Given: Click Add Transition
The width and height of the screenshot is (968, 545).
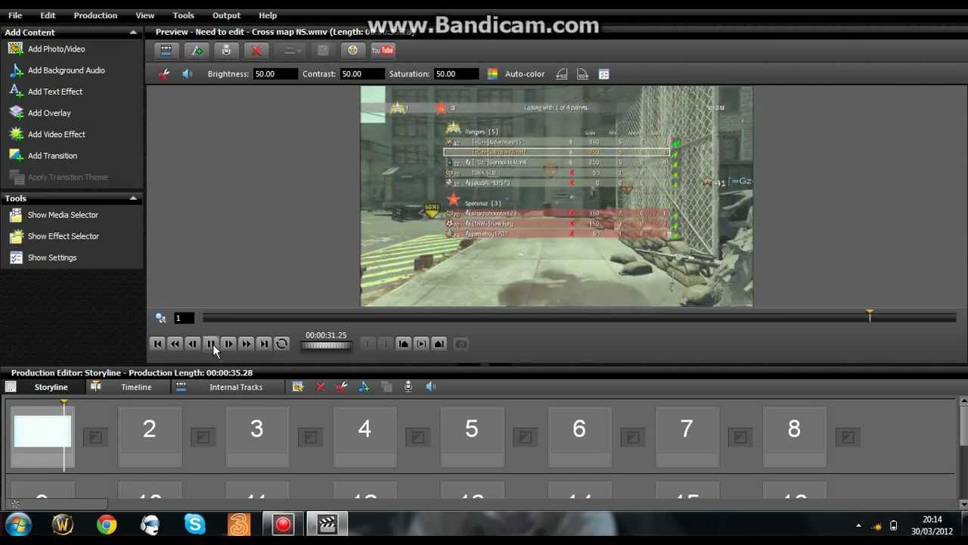Looking at the screenshot, I should (x=52, y=156).
